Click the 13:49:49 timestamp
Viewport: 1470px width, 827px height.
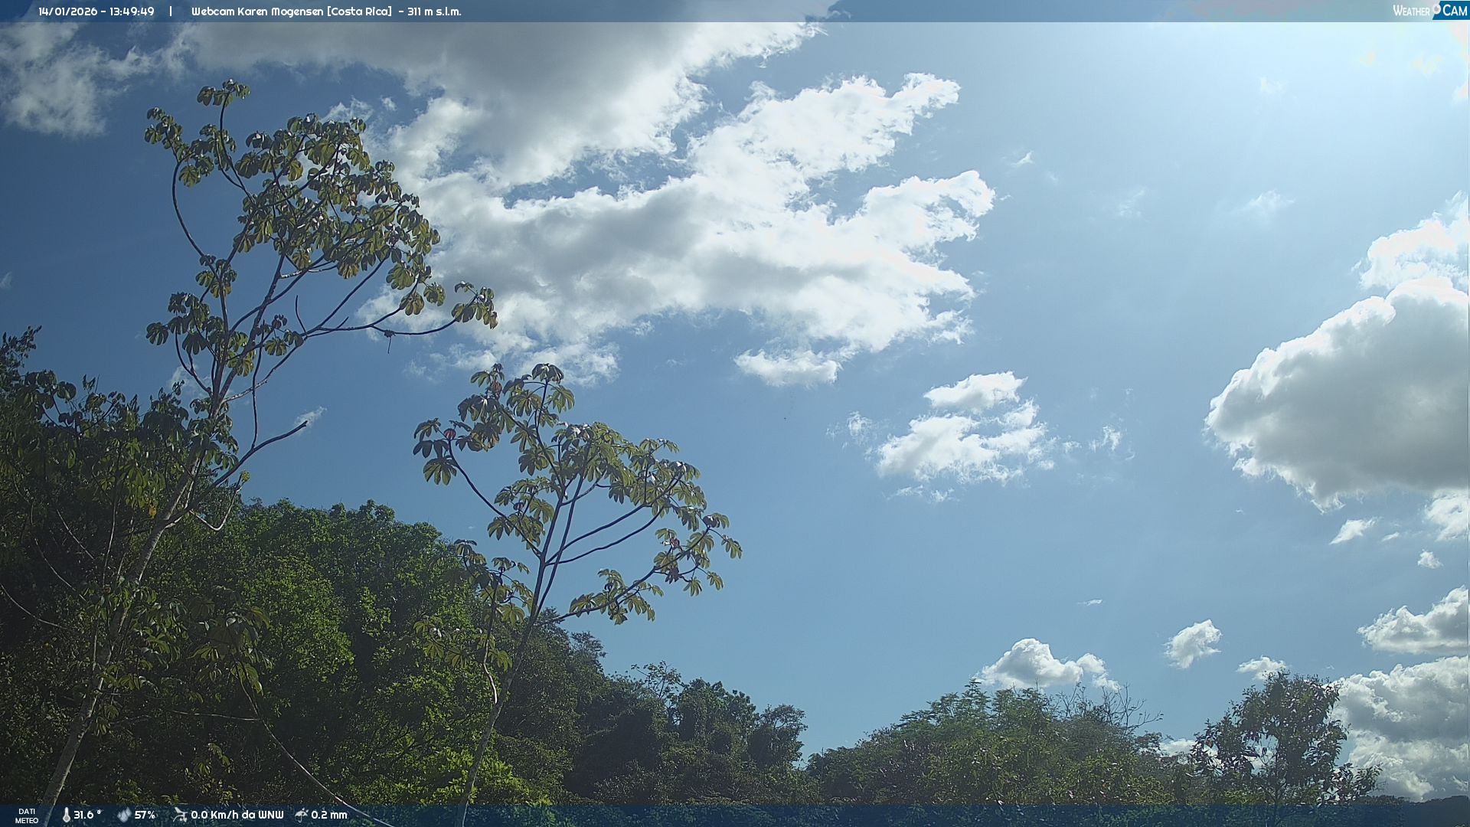coord(132,11)
